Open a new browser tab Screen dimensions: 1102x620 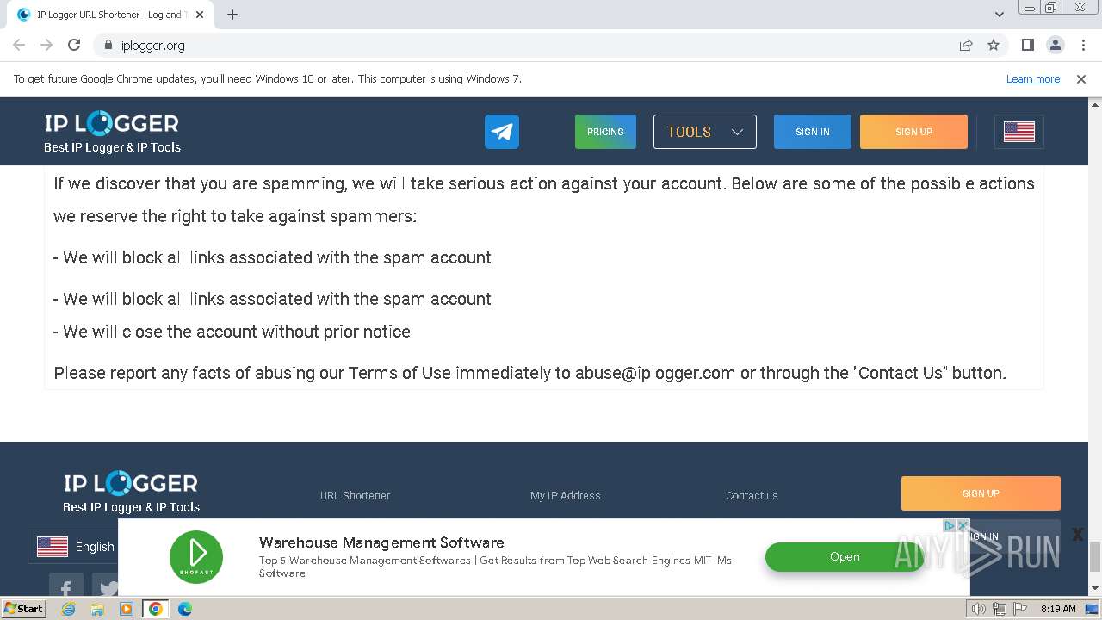click(232, 15)
